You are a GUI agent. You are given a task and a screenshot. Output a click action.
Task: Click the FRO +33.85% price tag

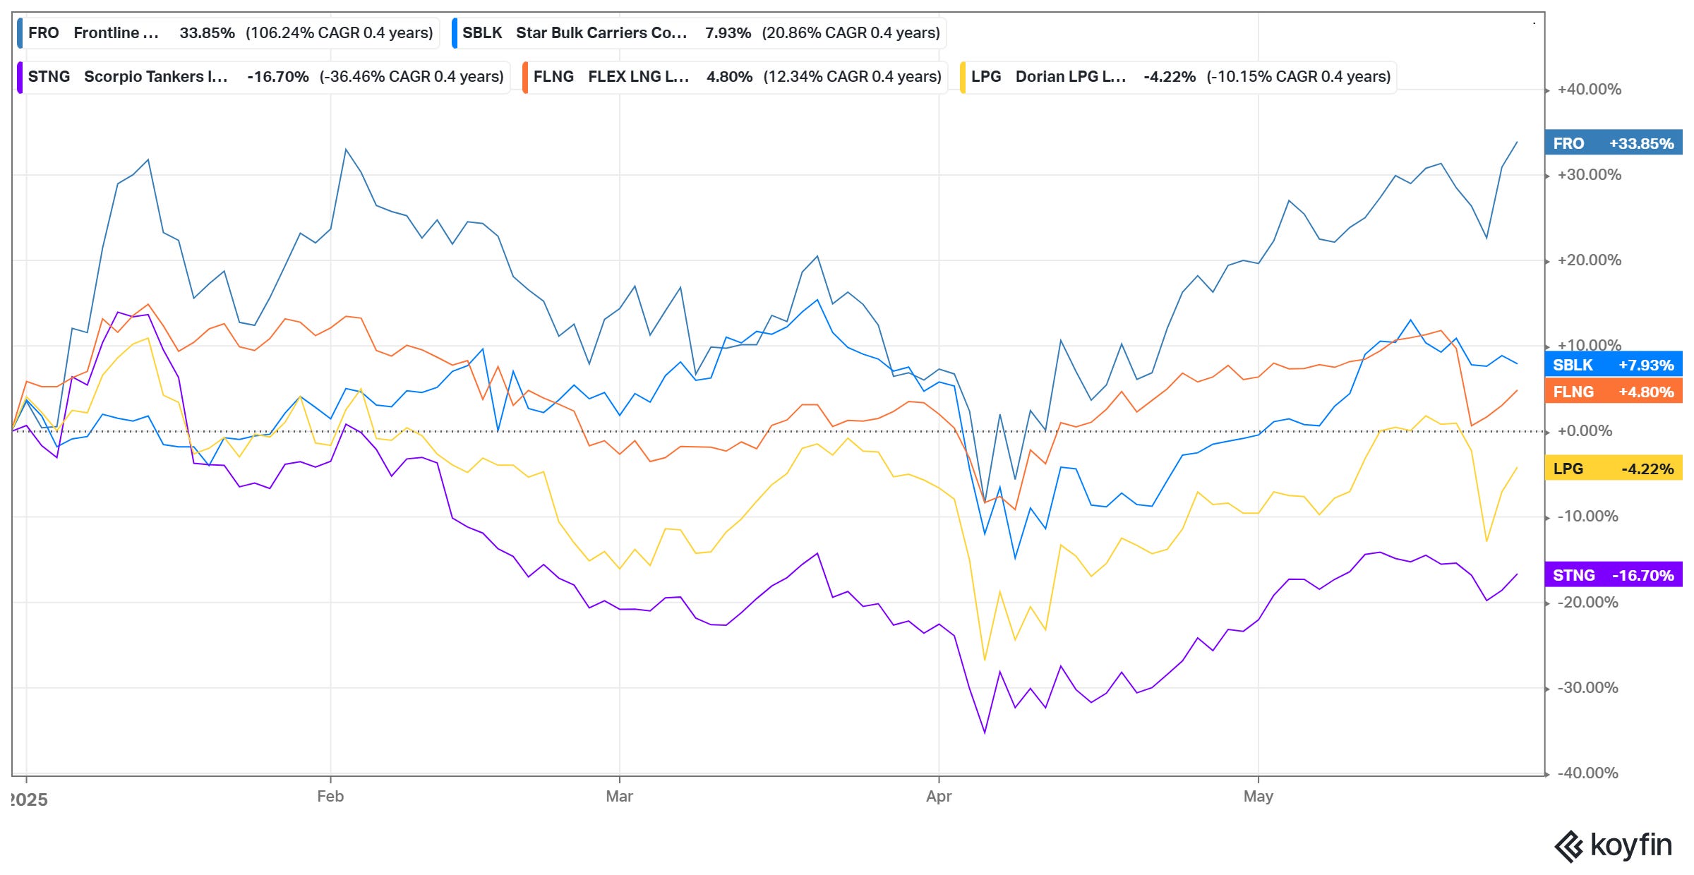[1613, 143]
